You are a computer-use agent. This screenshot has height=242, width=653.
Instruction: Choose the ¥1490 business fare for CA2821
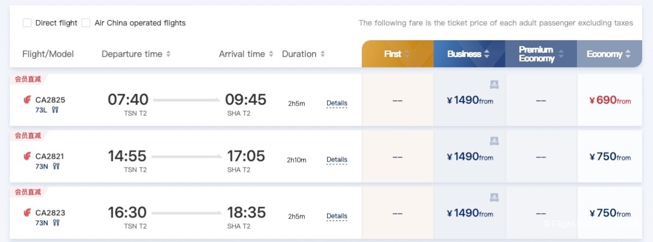click(470, 157)
